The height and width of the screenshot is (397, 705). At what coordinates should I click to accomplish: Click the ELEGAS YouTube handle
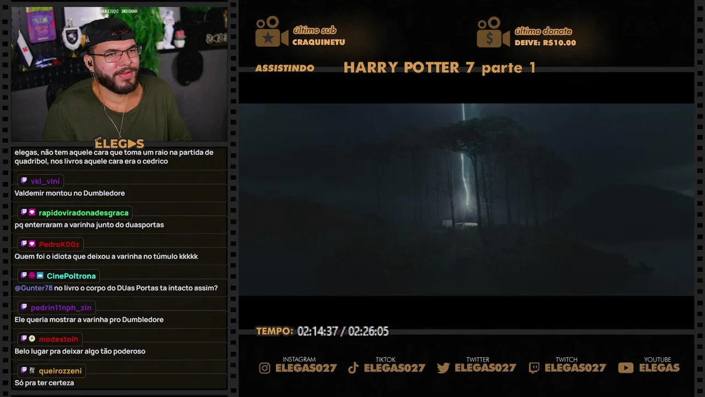(x=659, y=368)
